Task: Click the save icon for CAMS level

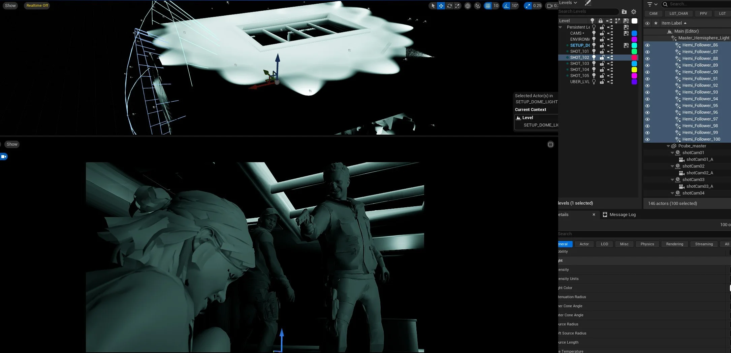Action: click(x=626, y=33)
